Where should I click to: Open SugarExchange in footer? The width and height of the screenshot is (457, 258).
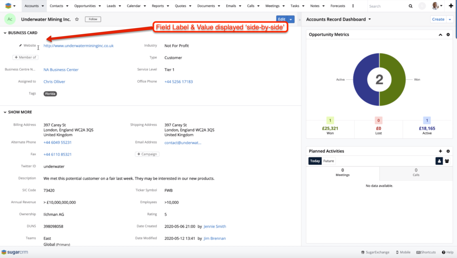coord(375,252)
